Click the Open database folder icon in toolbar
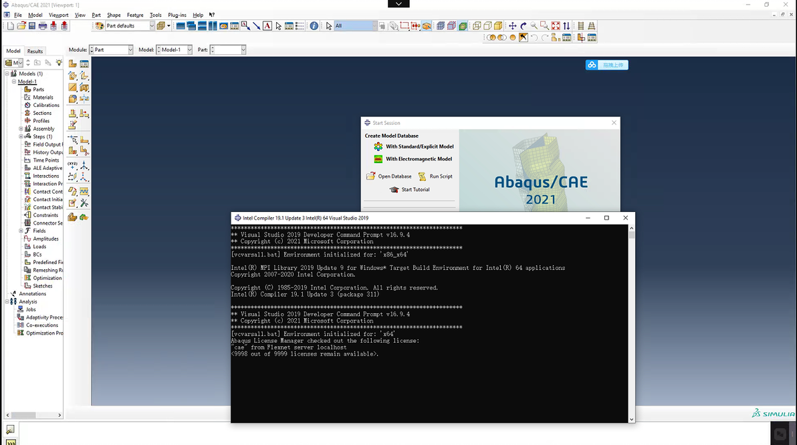 coord(21,26)
